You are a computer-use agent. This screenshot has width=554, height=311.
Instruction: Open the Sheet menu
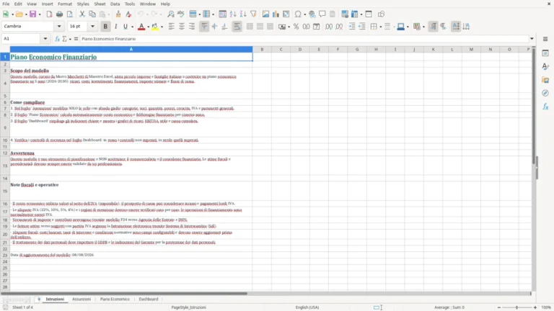[100, 4]
